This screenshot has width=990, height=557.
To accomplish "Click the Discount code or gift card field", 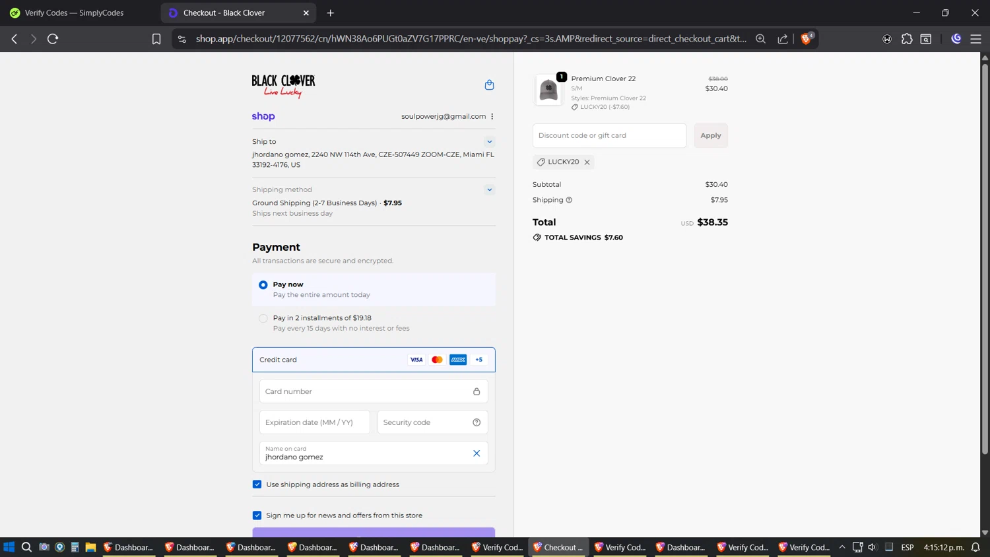I will (609, 135).
